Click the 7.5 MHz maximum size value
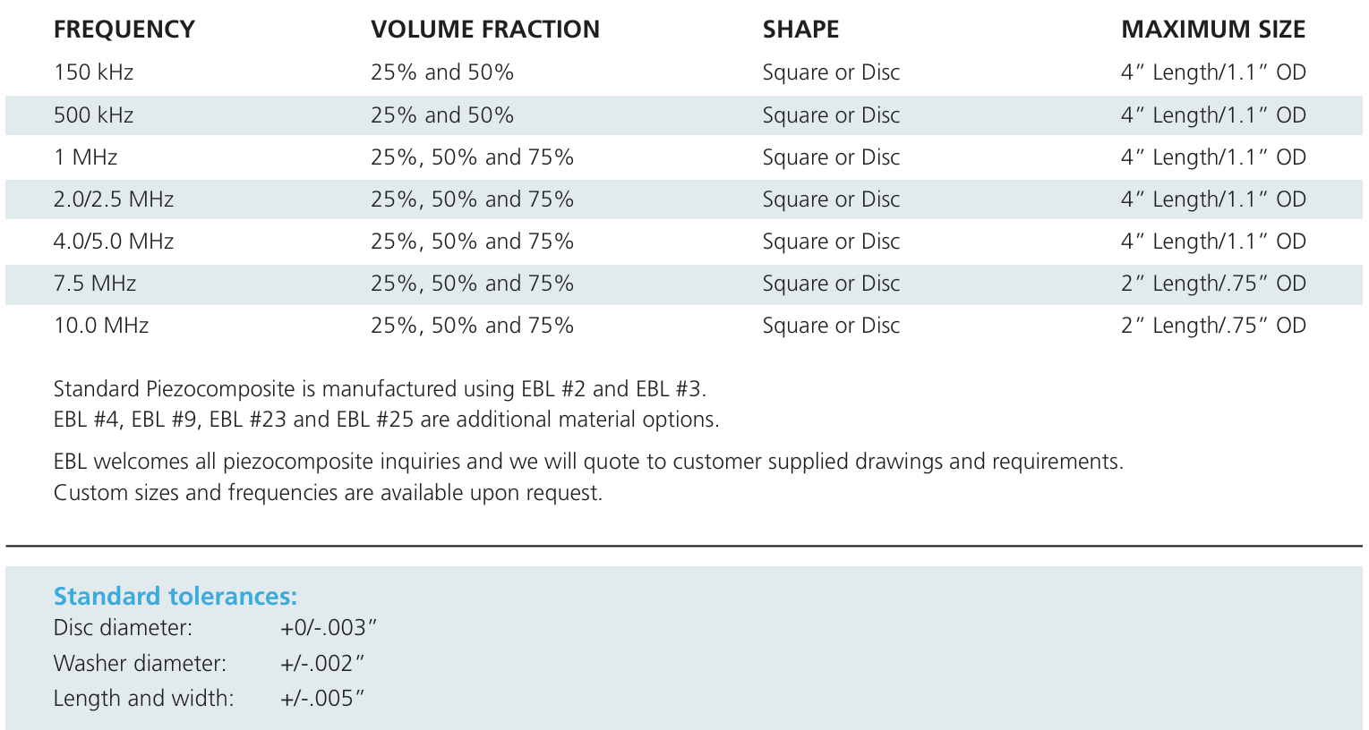This screenshot has height=730, width=1369. coord(1213,284)
